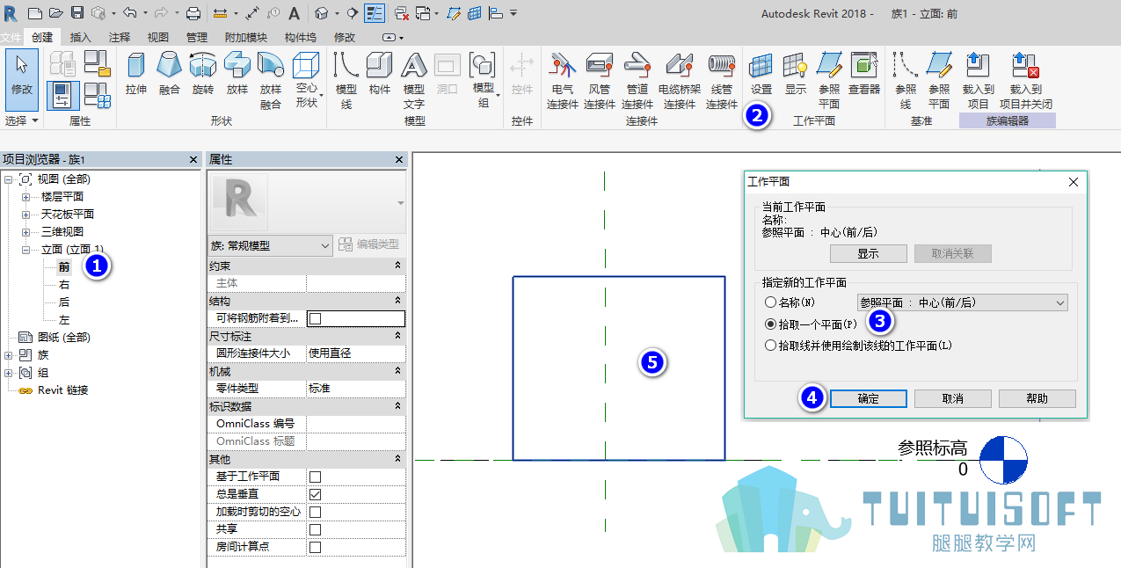Select the 拉伸 extrusion tool

tap(136, 73)
